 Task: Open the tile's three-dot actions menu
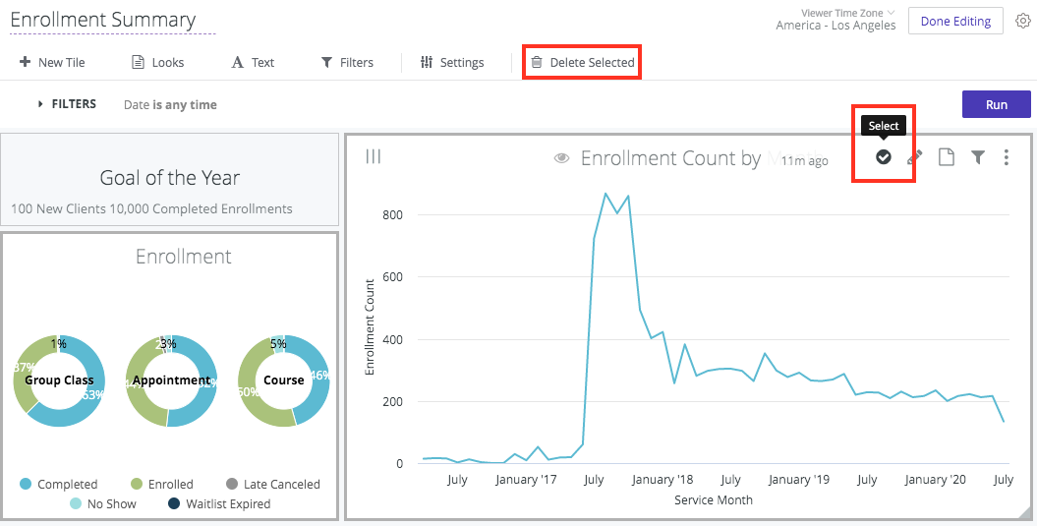(x=1007, y=157)
